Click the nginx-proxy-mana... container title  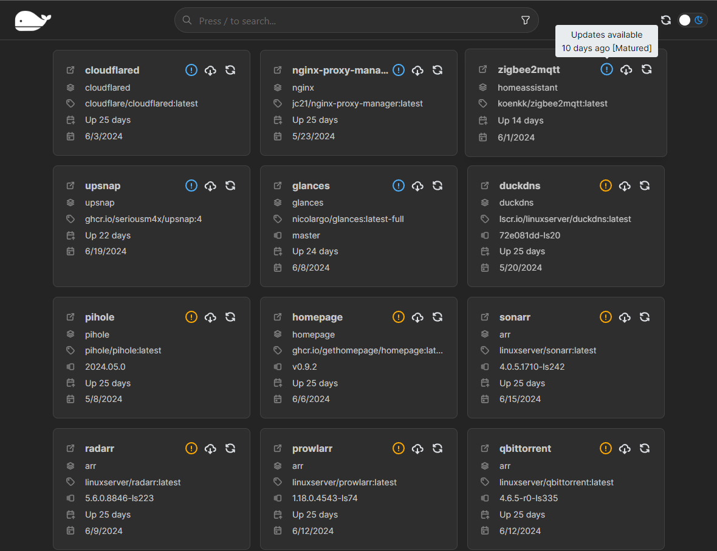340,70
